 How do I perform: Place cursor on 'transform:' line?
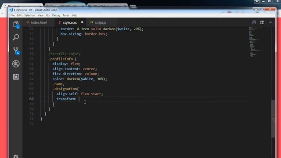[66, 99]
